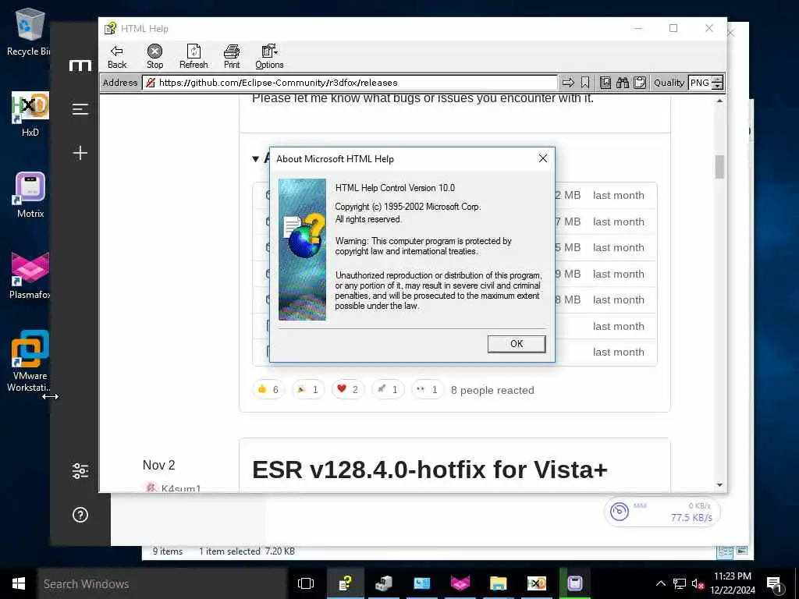Collapse the Assets disclosure triangle

(255, 159)
